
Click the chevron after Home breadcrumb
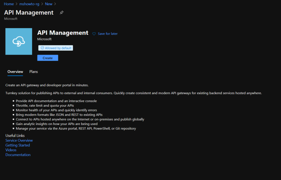tap(16, 4)
